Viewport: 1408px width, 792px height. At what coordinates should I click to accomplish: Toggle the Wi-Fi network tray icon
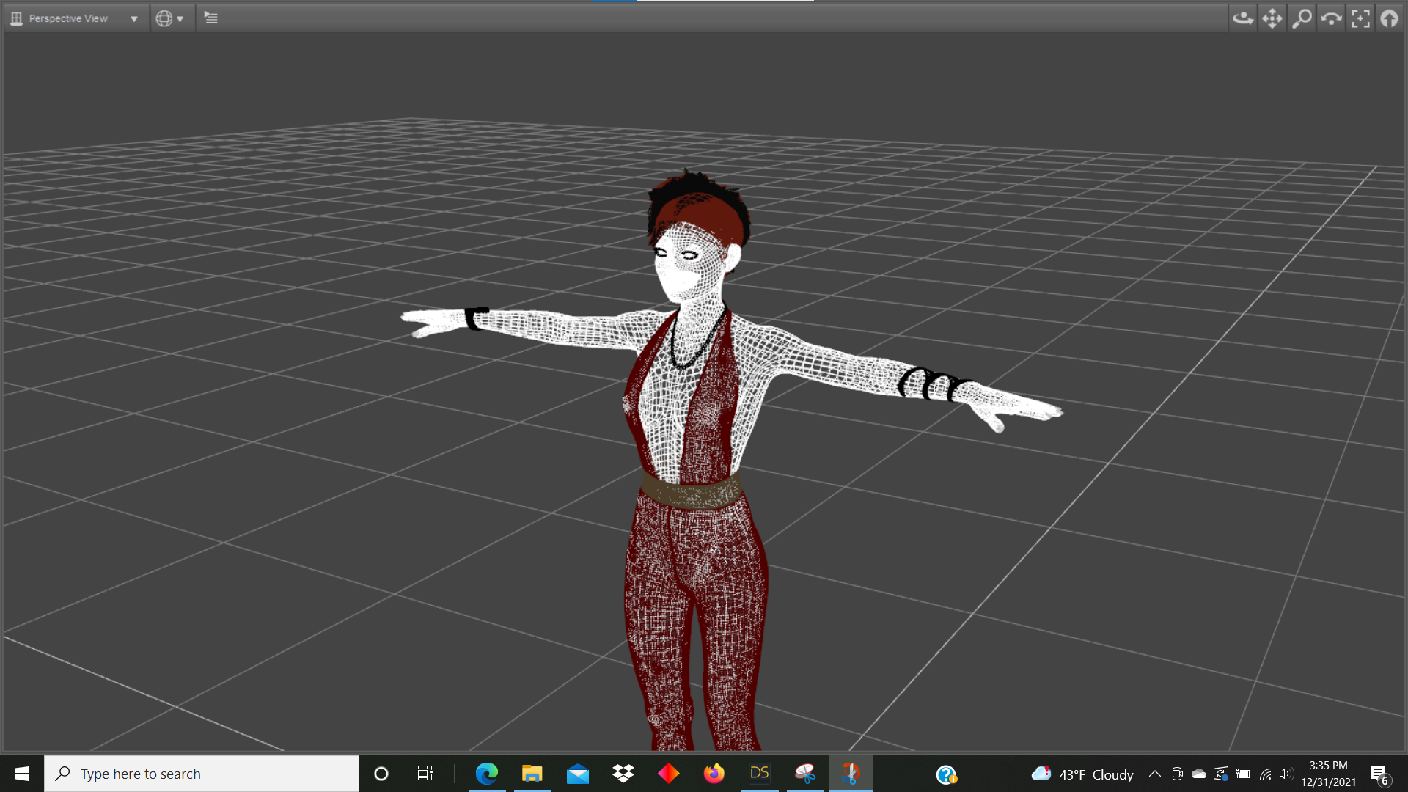tap(1266, 774)
